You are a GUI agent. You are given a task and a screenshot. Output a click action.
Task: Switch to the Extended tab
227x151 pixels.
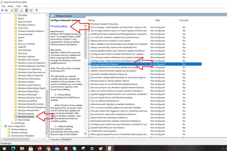[55, 139]
